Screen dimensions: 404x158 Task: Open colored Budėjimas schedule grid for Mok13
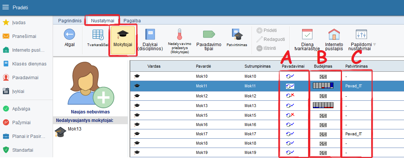point(323,106)
